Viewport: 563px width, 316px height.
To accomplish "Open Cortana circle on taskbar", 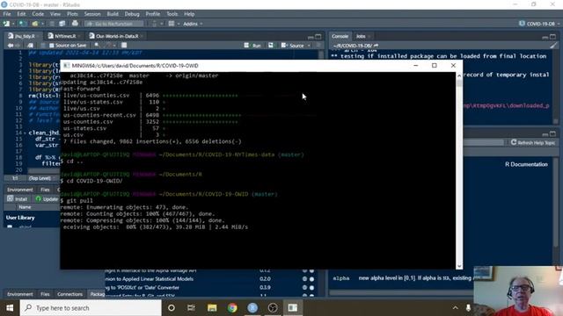I will coord(172,308).
